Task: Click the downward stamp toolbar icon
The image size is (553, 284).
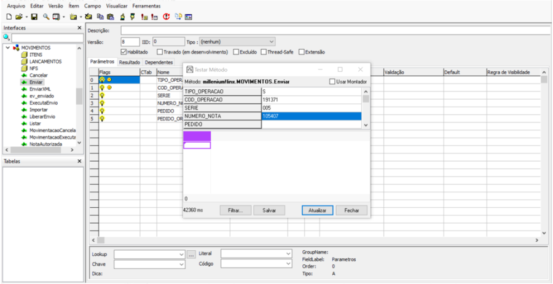Action: [133, 17]
